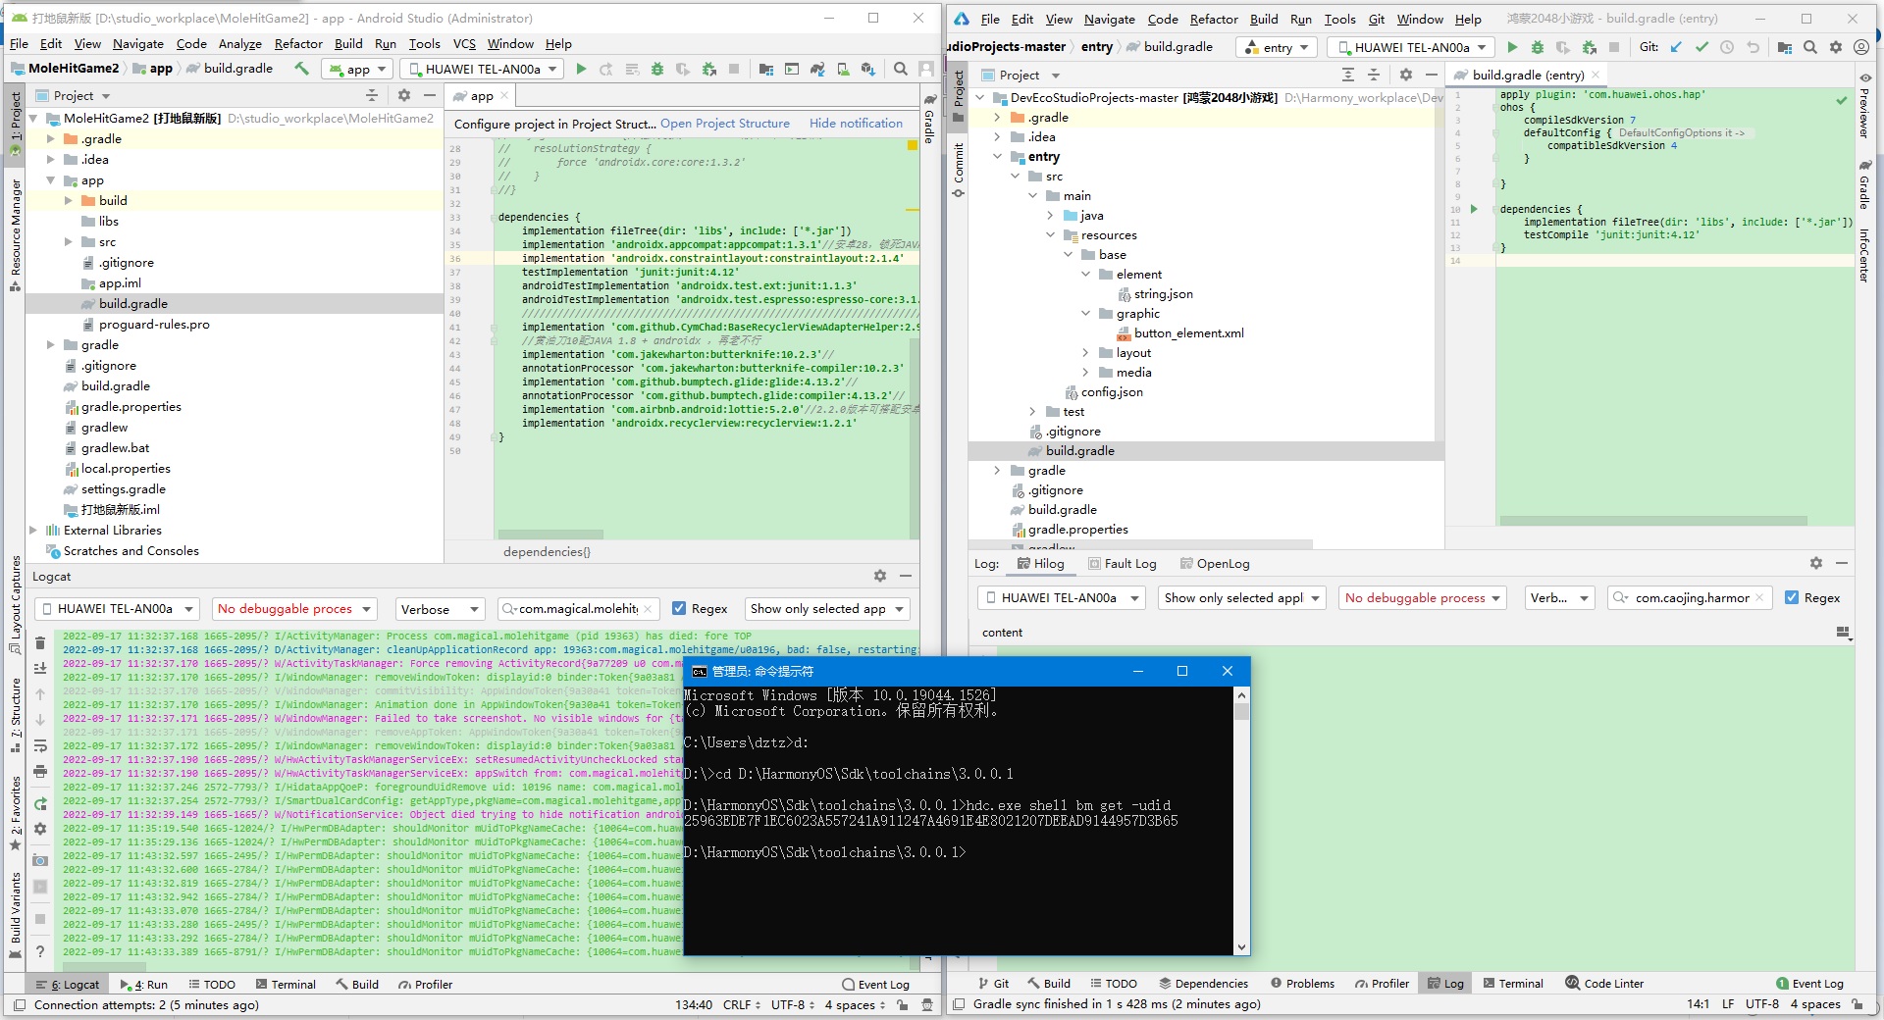Open Git menu in DevEco Studio
The width and height of the screenshot is (1884, 1020).
click(x=1377, y=19)
